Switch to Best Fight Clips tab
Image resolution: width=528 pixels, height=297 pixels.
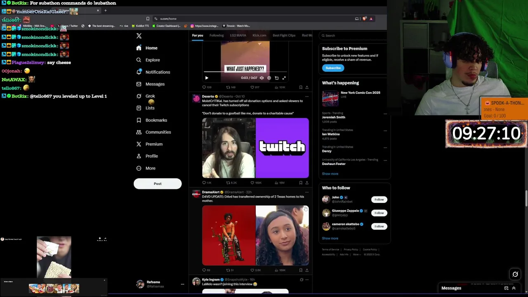(x=284, y=35)
